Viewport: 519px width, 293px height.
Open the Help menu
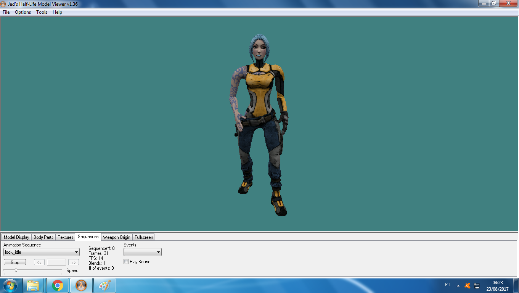coord(57,12)
